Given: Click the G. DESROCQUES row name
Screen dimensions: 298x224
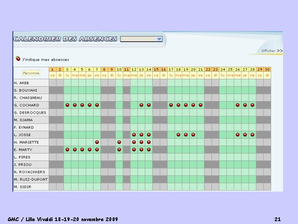Looking at the screenshot, I should pos(30,113).
